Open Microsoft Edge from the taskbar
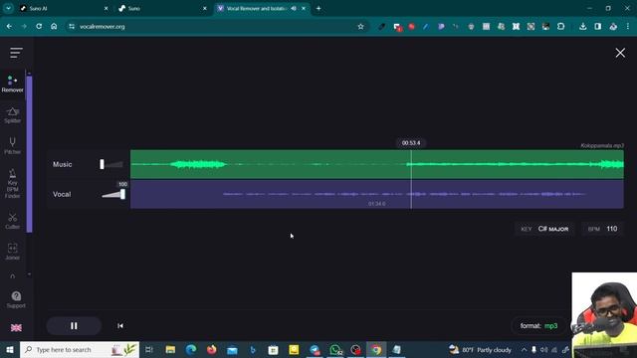637x358 pixels. [x=191, y=349]
